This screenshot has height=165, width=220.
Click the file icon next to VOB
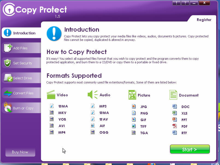pyautogui.click(x=52, y=119)
